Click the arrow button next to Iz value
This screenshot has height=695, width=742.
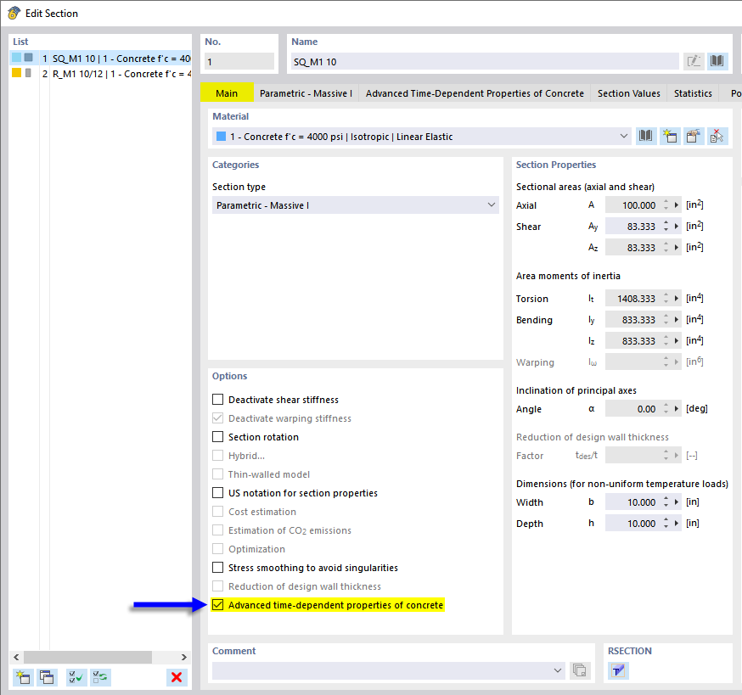(x=677, y=341)
